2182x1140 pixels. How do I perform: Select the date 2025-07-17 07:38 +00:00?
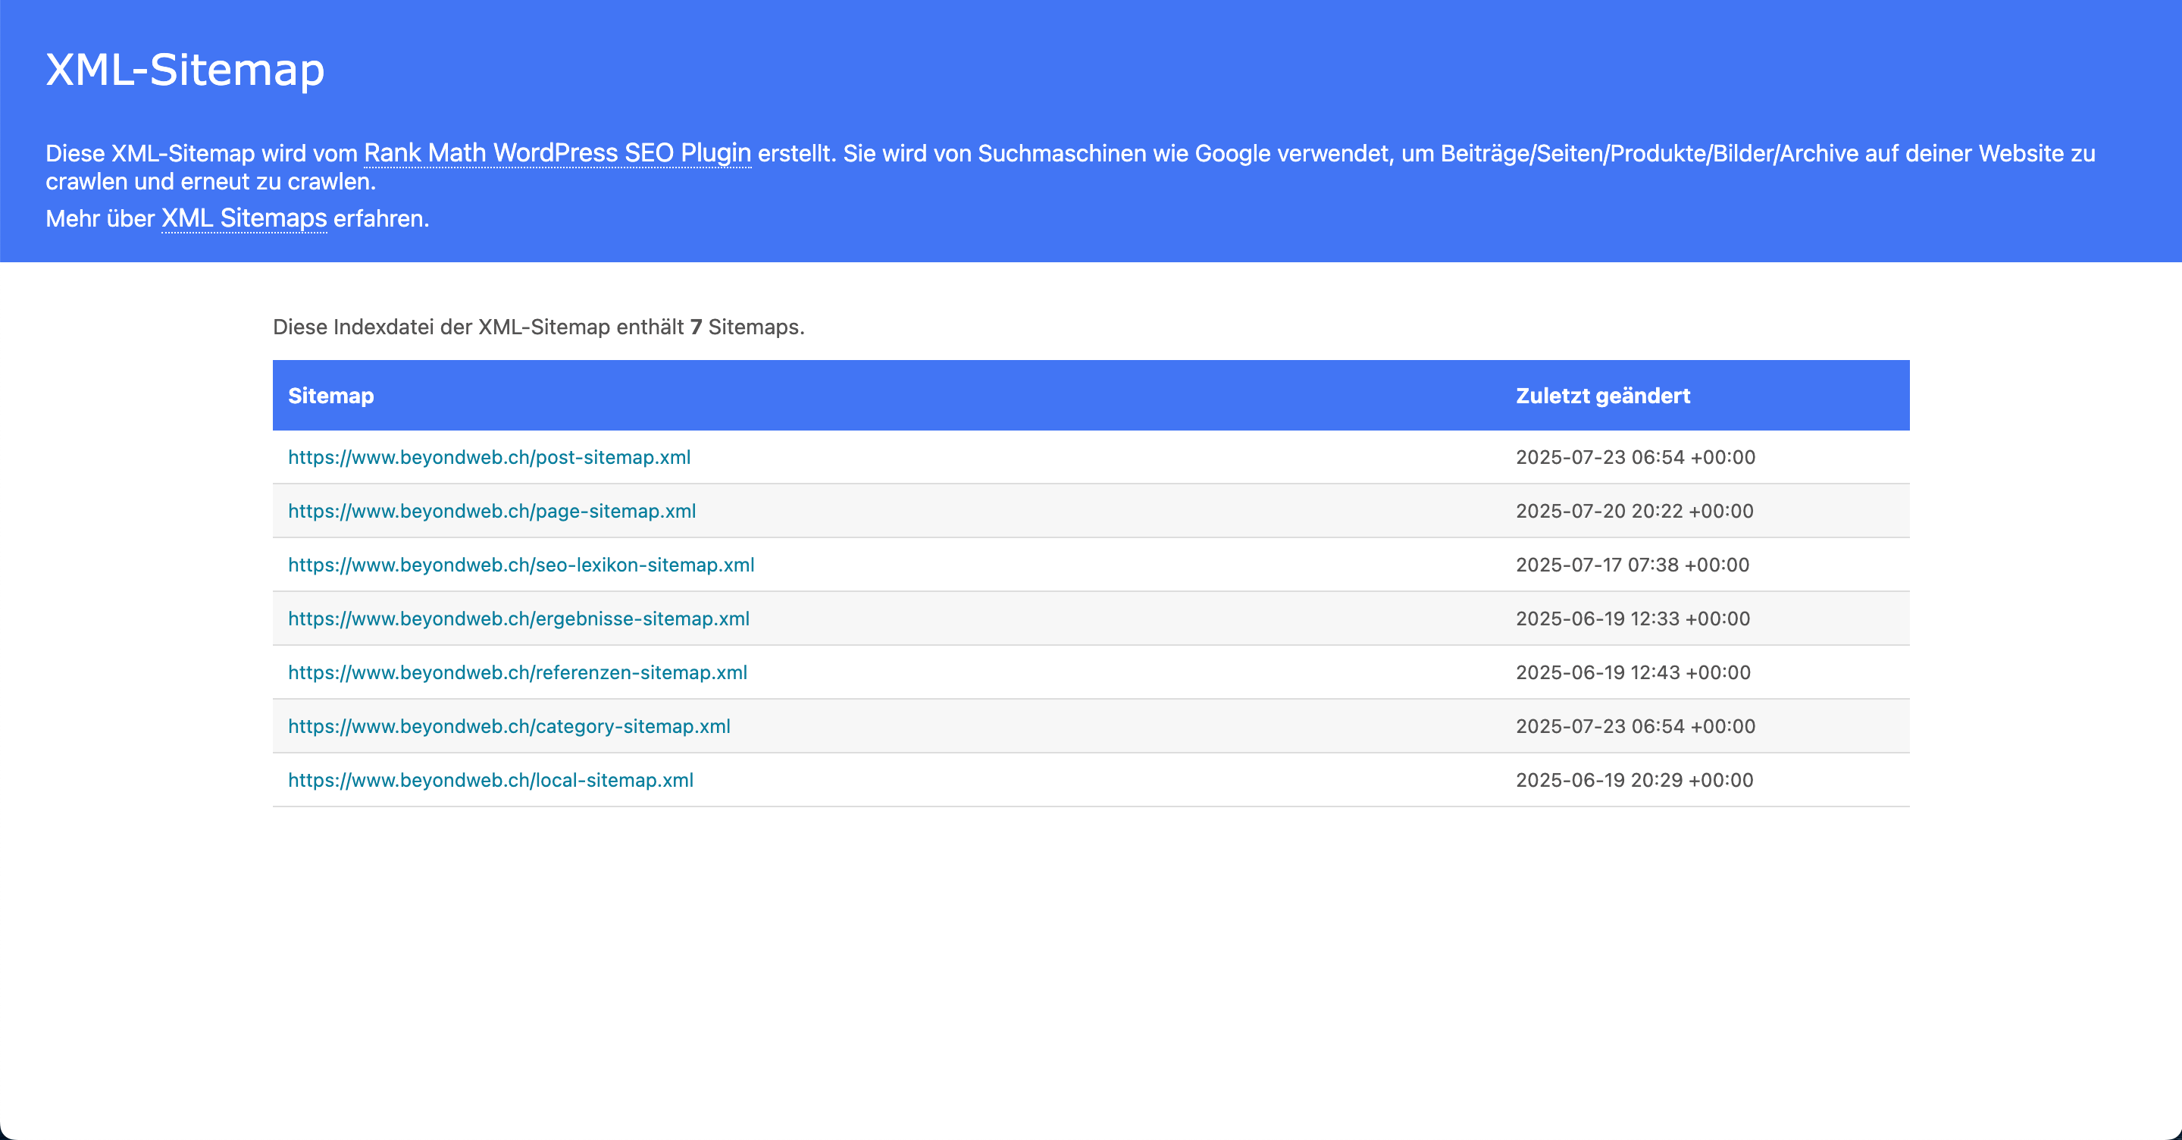click(x=1633, y=565)
